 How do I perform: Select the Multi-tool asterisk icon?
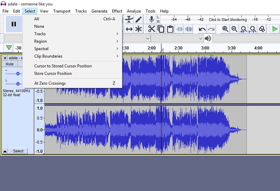pos(139,29)
